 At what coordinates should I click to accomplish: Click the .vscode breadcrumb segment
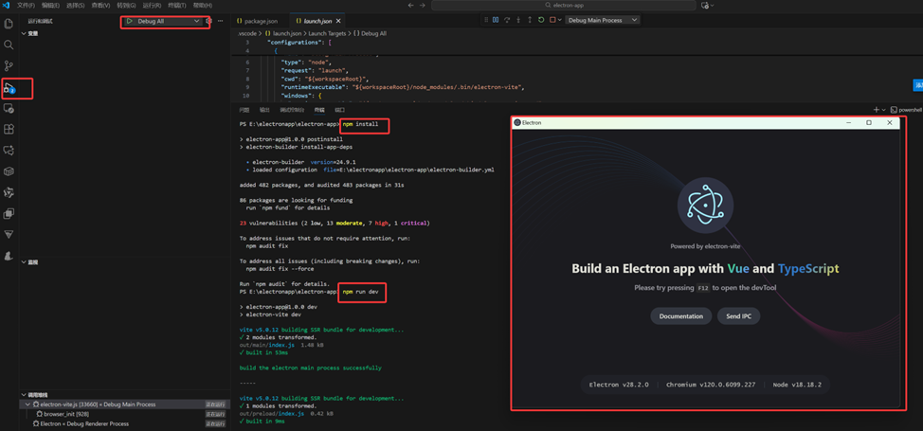(x=247, y=33)
